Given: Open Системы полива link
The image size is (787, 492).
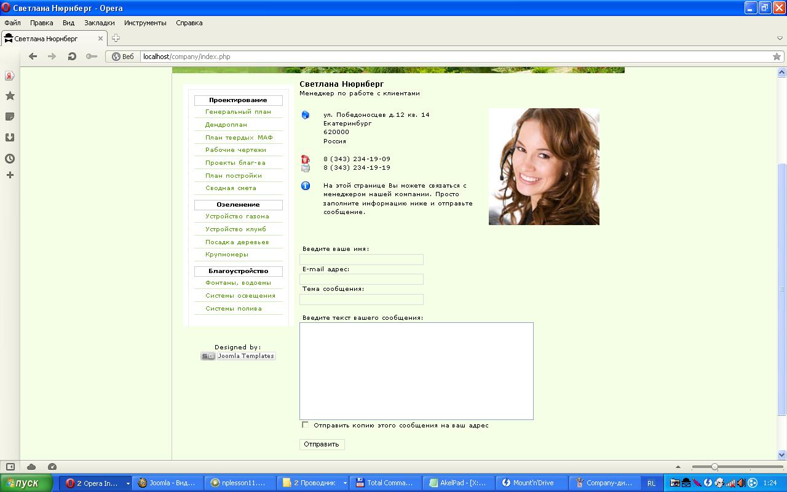Looking at the screenshot, I should [234, 309].
